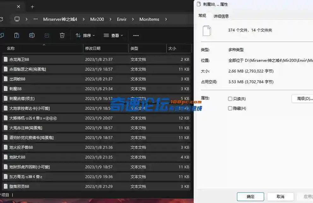Click the file icon of 大地掌控者达卡[小可爱]

[x=6, y=108]
